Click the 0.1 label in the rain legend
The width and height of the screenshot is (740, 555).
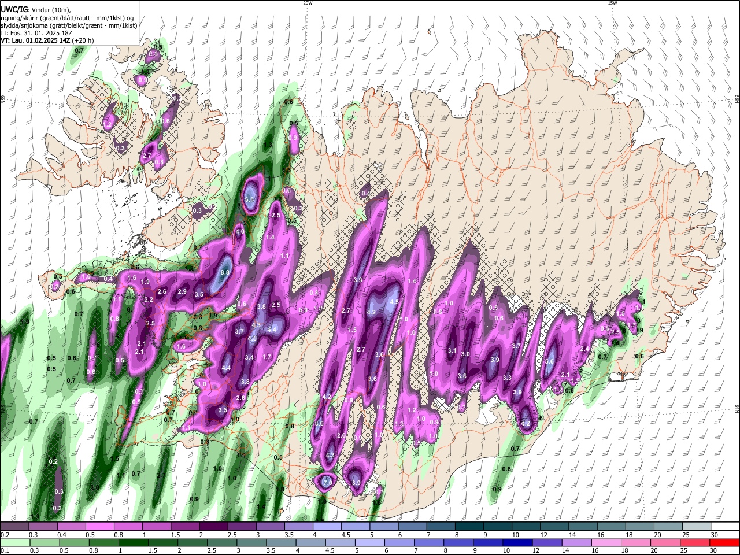[x=5, y=550]
